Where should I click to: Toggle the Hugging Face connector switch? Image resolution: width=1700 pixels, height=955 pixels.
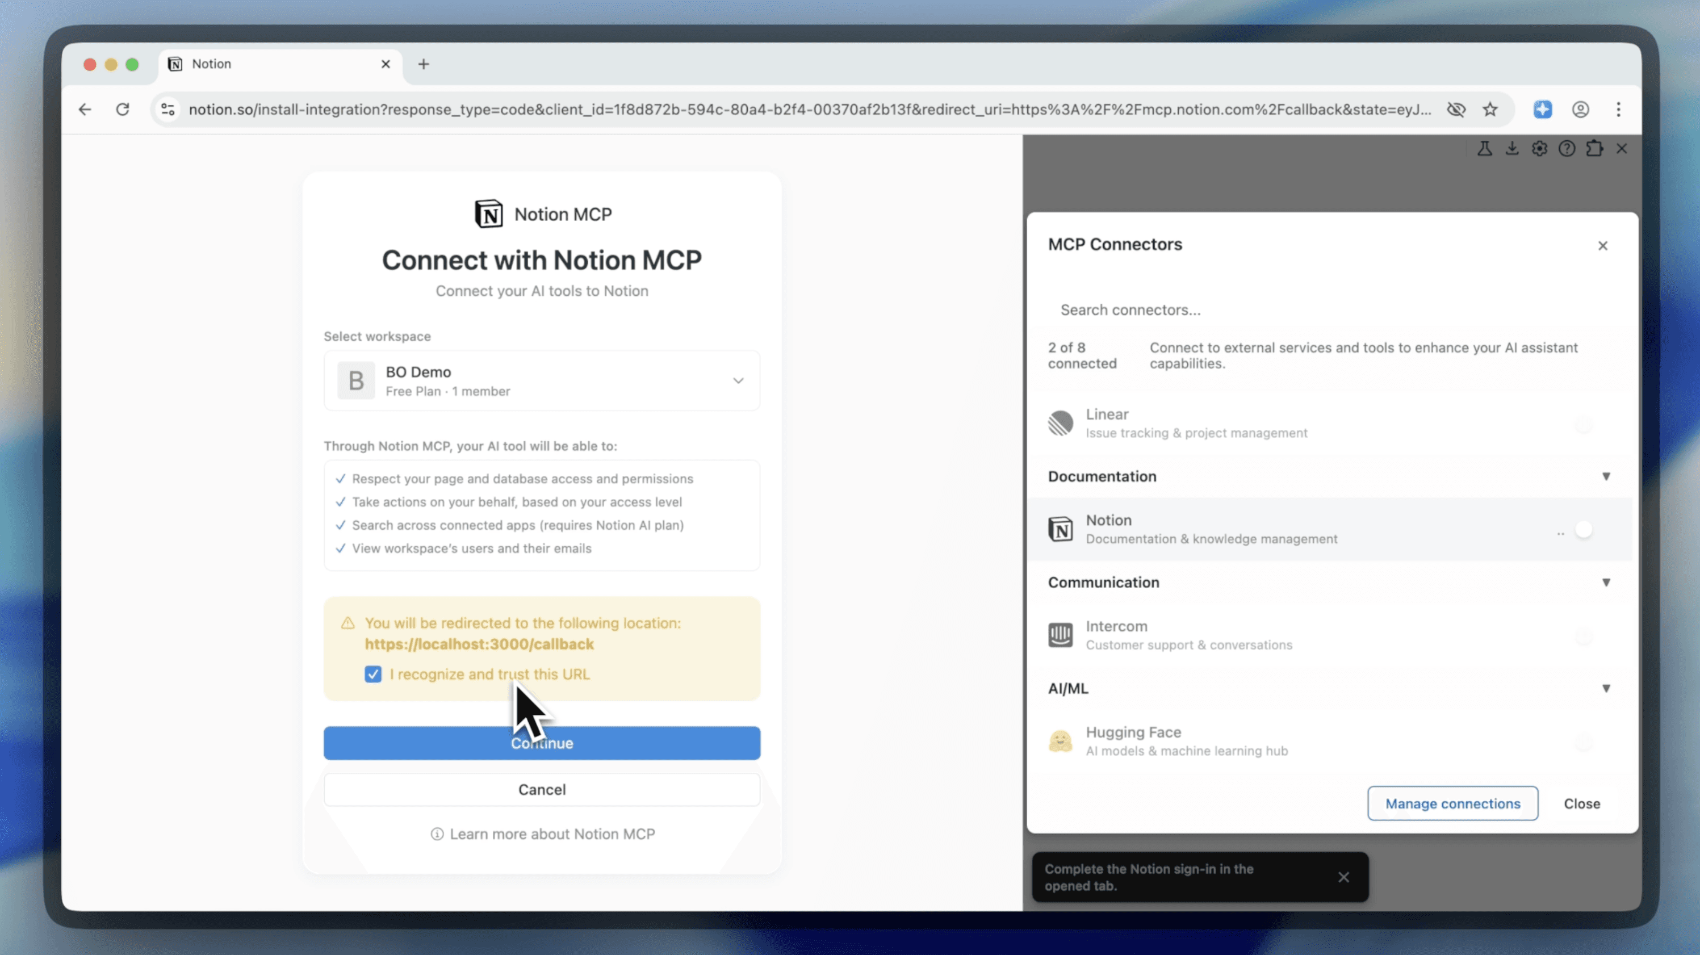(1583, 743)
